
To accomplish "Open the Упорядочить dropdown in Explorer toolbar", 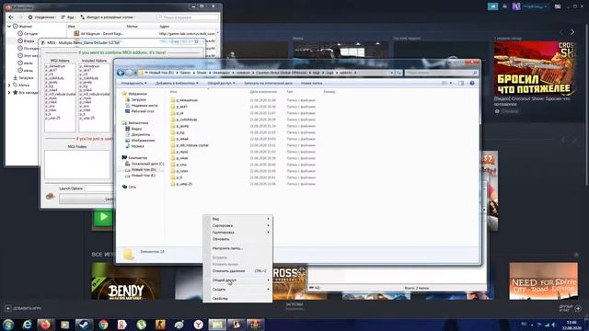I will click(x=133, y=83).
